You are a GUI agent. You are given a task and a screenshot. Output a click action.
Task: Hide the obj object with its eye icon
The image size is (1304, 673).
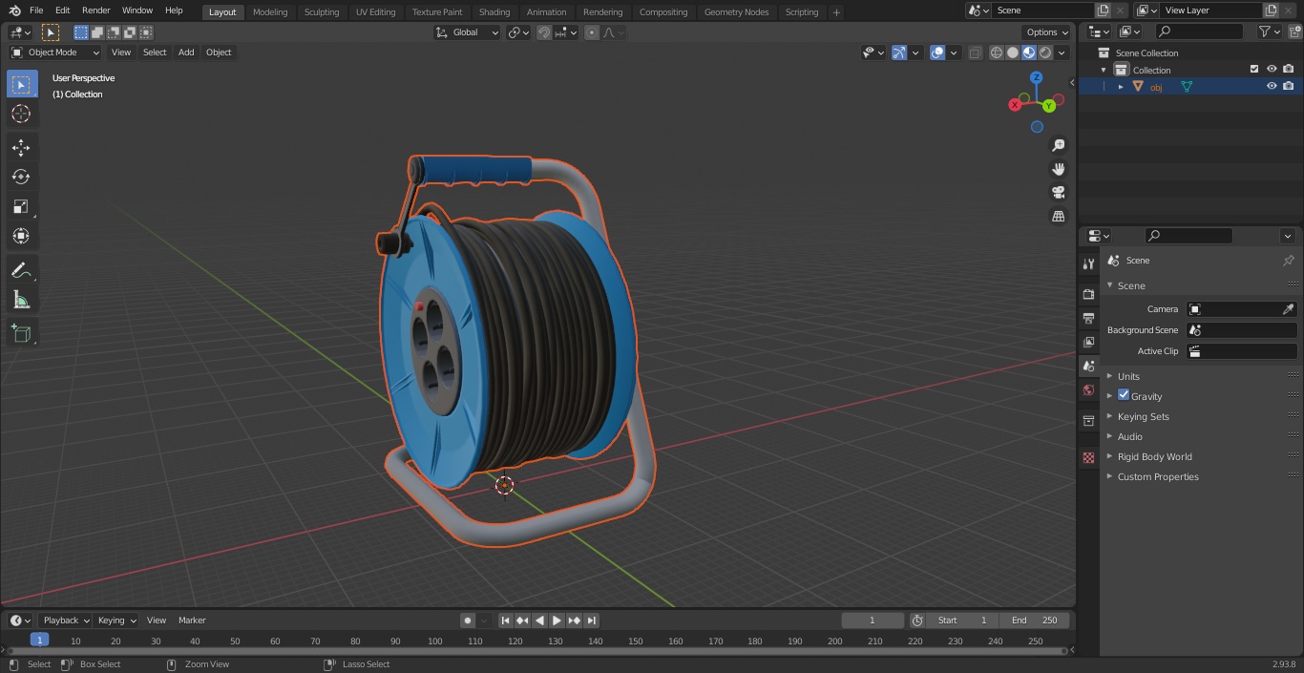click(1272, 86)
